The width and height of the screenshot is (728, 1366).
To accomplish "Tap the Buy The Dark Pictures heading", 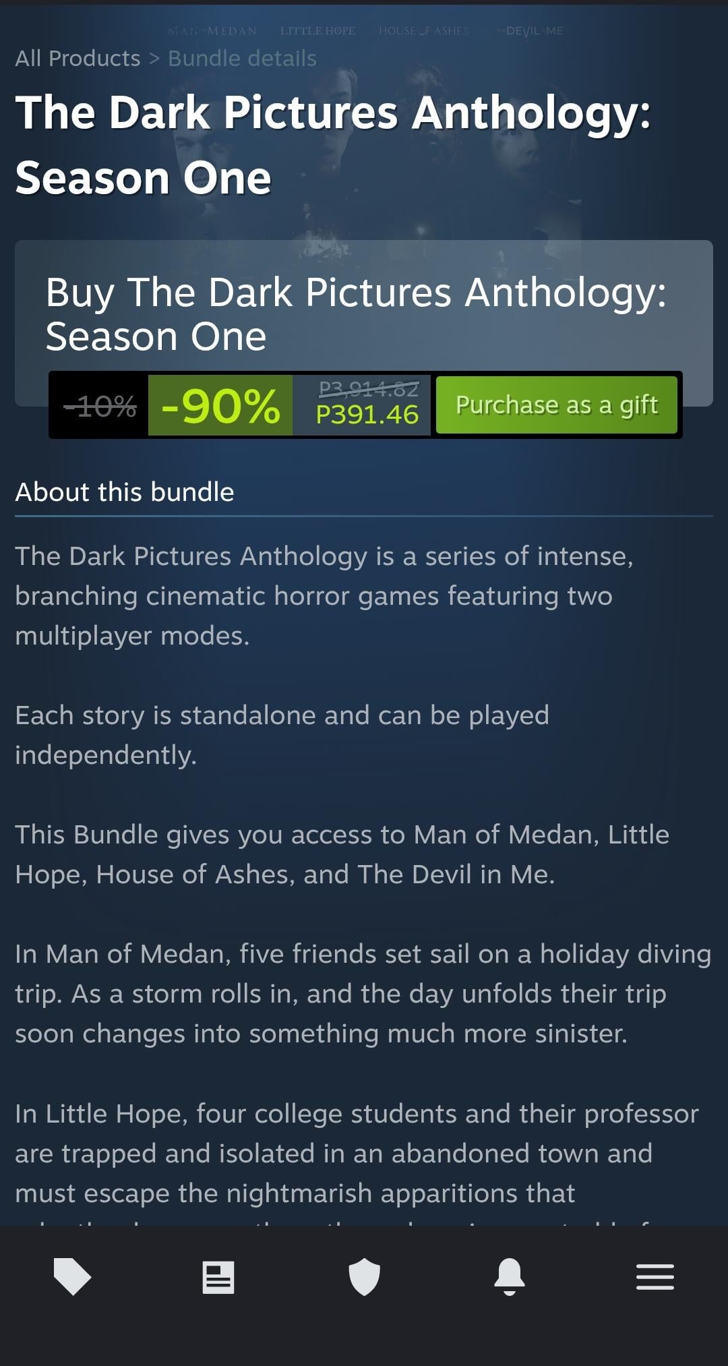I will click(x=356, y=314).
